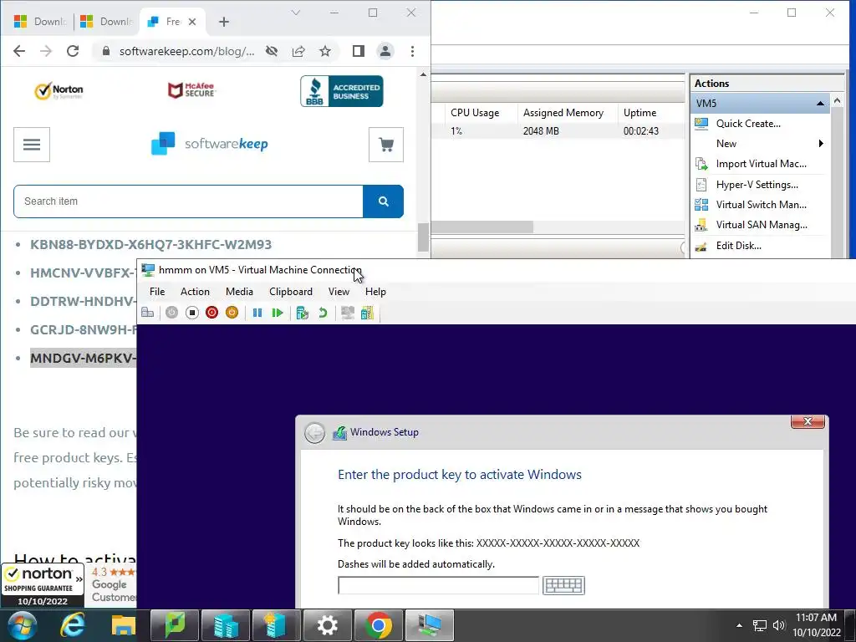
Task: Turn off the virtual machine via stop icon
Action: [x=191, y=313]
